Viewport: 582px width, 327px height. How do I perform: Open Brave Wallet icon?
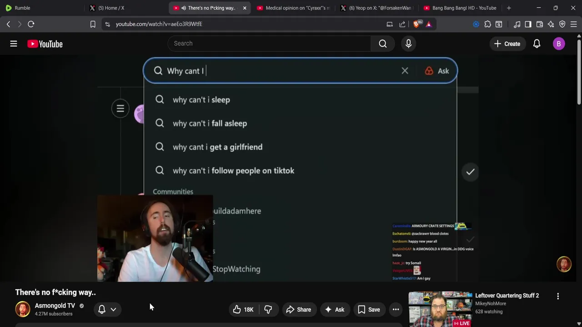(540, 24)
